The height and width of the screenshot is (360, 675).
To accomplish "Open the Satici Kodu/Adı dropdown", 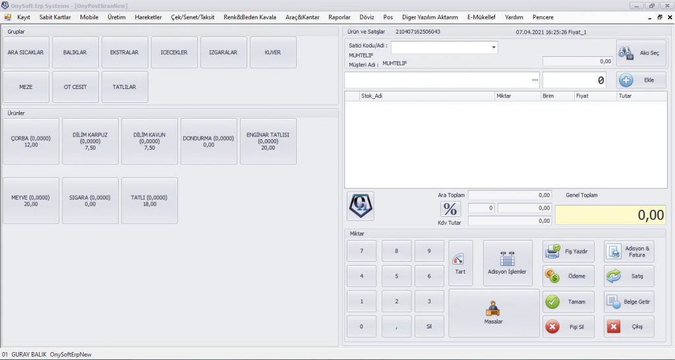I will [494, 47].
